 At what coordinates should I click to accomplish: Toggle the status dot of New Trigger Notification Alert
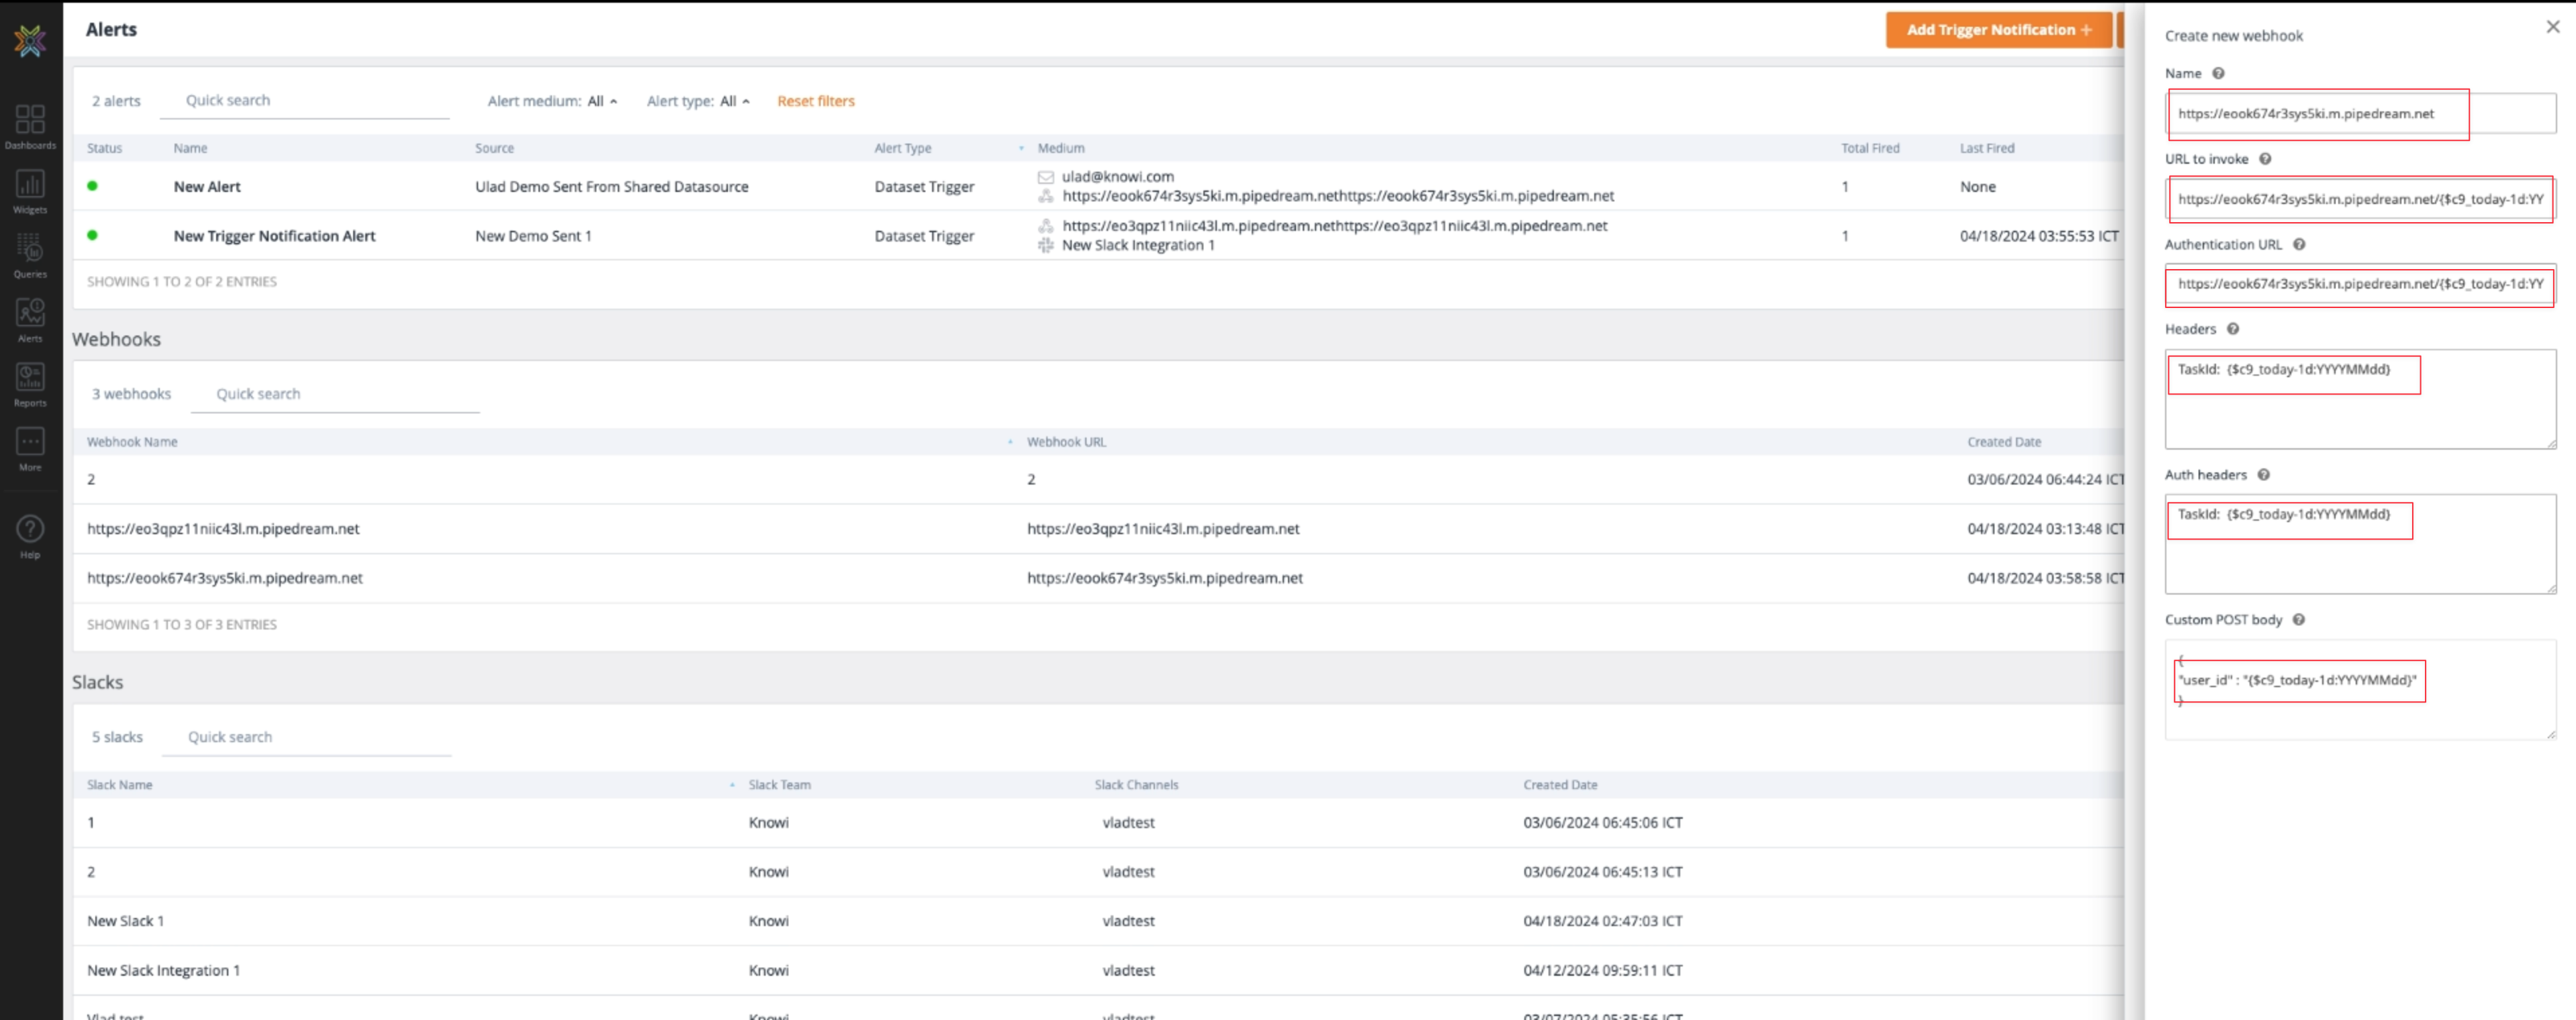pyautogui.click(x=92, y=236)
